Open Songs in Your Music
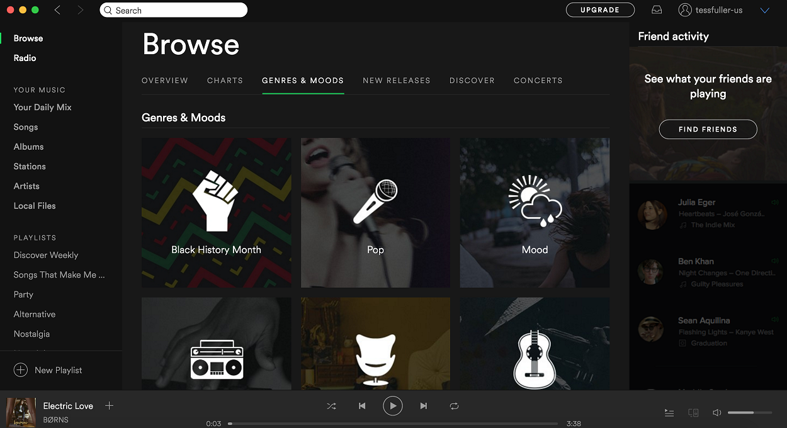The width and height of the screenshot is (787, 428). point(26,127)
